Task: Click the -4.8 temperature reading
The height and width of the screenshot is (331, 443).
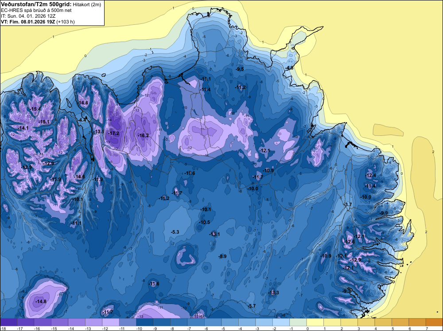Action: [289, 68]
